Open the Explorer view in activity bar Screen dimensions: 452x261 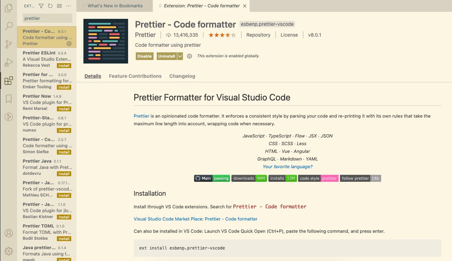point(9,8)
